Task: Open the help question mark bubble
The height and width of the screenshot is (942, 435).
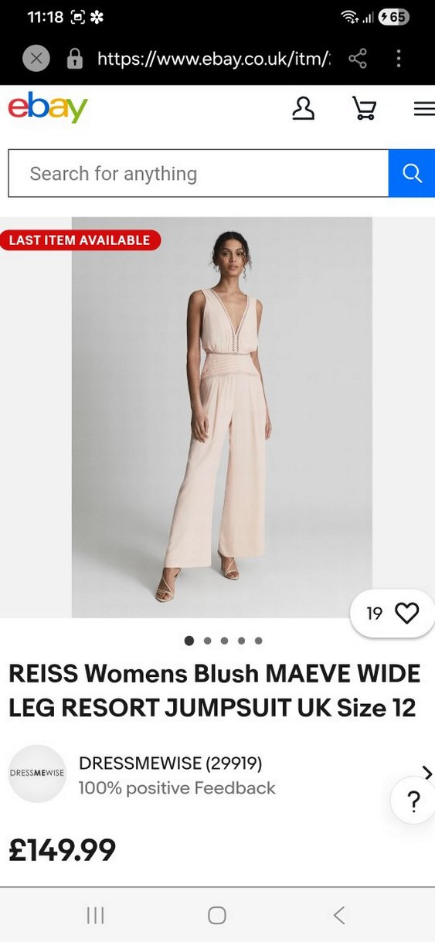Action: click(x=413, y=801)
